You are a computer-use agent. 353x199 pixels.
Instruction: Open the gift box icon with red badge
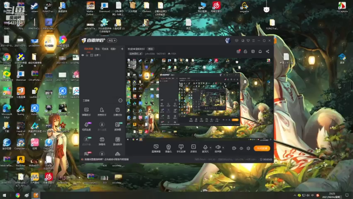pos(238,51)
